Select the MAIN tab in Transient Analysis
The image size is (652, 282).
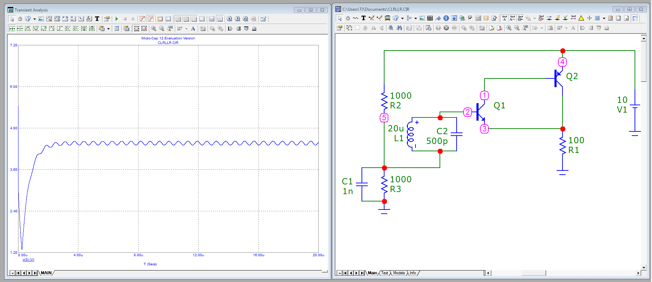[46, 273]
